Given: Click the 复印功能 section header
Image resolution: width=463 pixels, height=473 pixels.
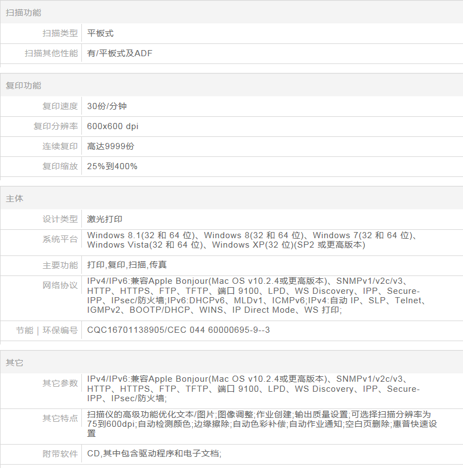Looking at the screenshot, I should 23,86.
